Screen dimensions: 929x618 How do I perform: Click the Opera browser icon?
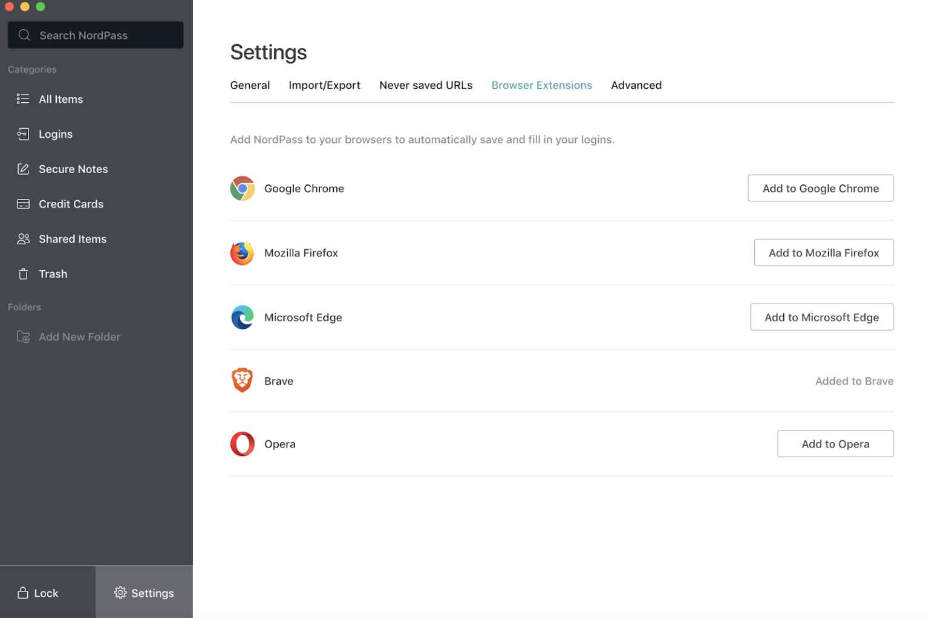242,443
